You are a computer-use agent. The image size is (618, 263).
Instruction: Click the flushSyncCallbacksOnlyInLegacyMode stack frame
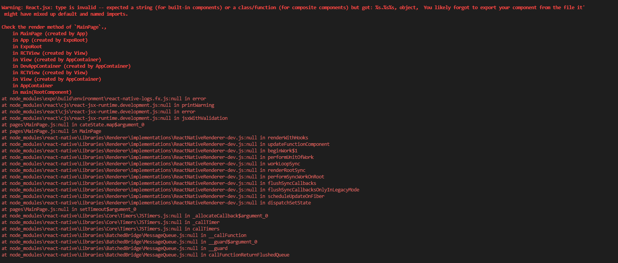click(x=181, y=190)
